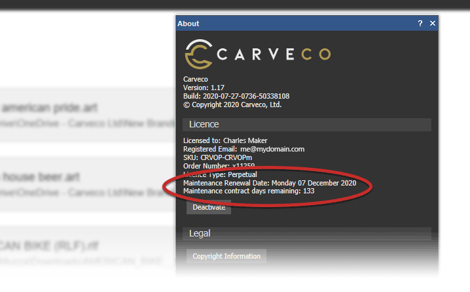
Task: Click the help question mark in About title bar
Action: tap(420, 24)
